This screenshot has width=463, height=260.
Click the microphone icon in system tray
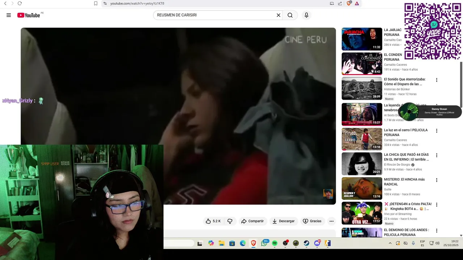(413, 243)
